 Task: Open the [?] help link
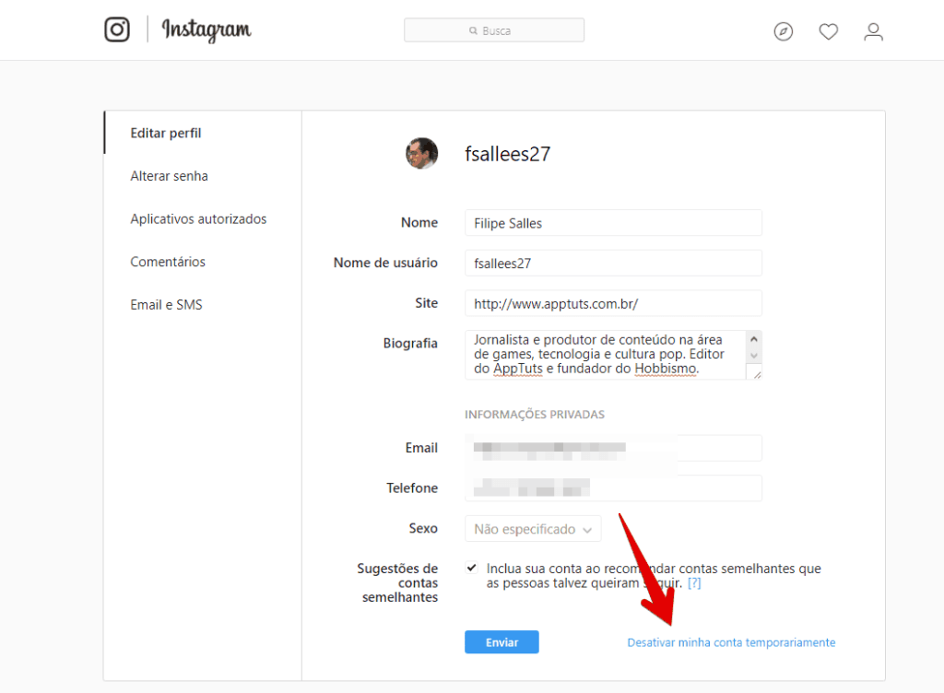tap(694, 583)
